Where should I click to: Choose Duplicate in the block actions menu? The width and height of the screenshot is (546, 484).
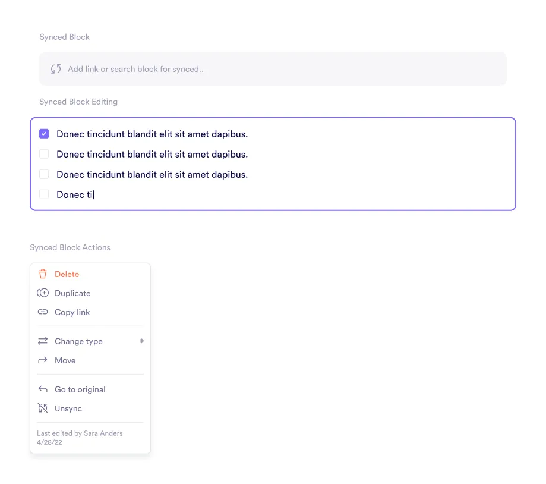(72, 293)
